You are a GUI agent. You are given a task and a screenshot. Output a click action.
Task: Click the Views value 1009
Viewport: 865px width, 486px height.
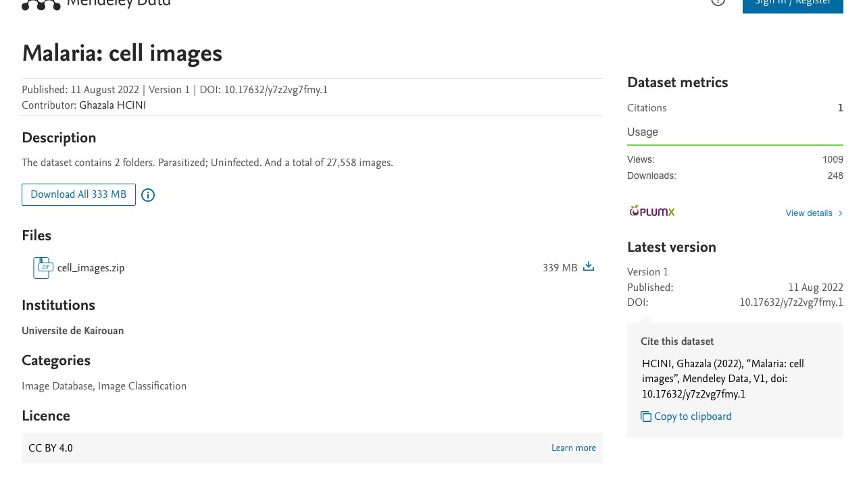pos(833,160)
